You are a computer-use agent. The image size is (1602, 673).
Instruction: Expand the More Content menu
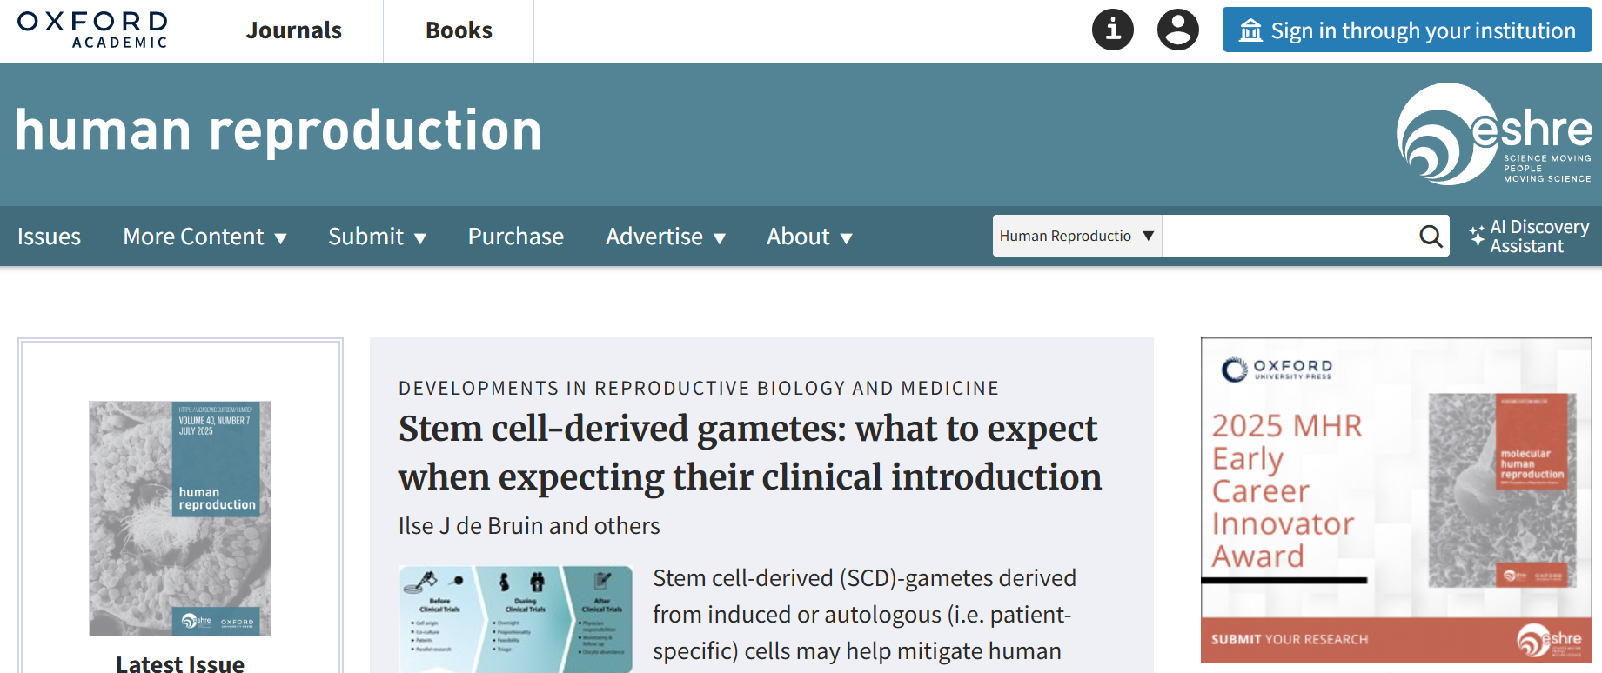[x=204, y=237]
